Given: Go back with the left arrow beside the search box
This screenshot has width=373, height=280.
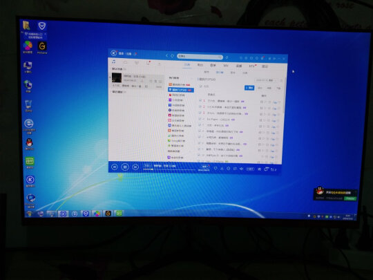Looking at the screenshot, I should click(x=166, y=55).
